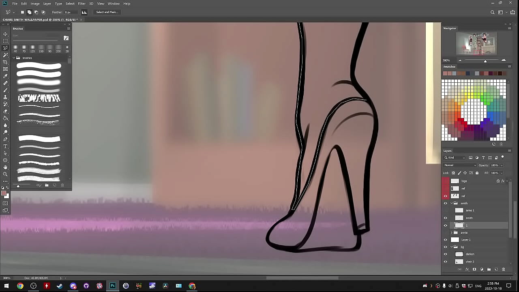Select the Eraser tool
Viewport: 519px width, 292px height.
pyautogui.click(x=5, y=111)
